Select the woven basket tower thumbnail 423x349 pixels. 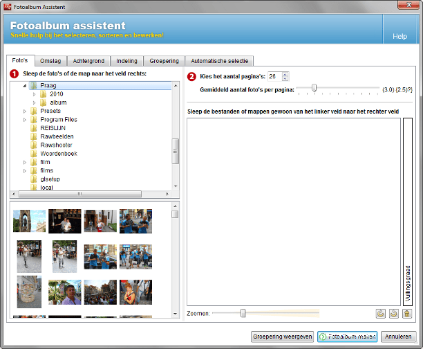tap(29, 292)
